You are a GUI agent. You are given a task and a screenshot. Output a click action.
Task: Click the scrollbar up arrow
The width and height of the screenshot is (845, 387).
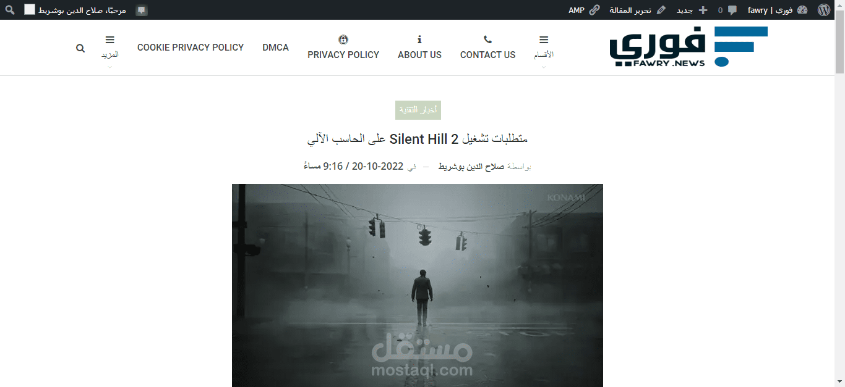point(839,5)
